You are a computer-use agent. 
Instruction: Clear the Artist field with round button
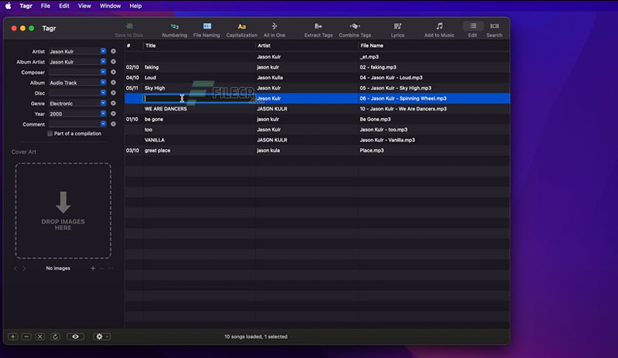pos(113,51)
